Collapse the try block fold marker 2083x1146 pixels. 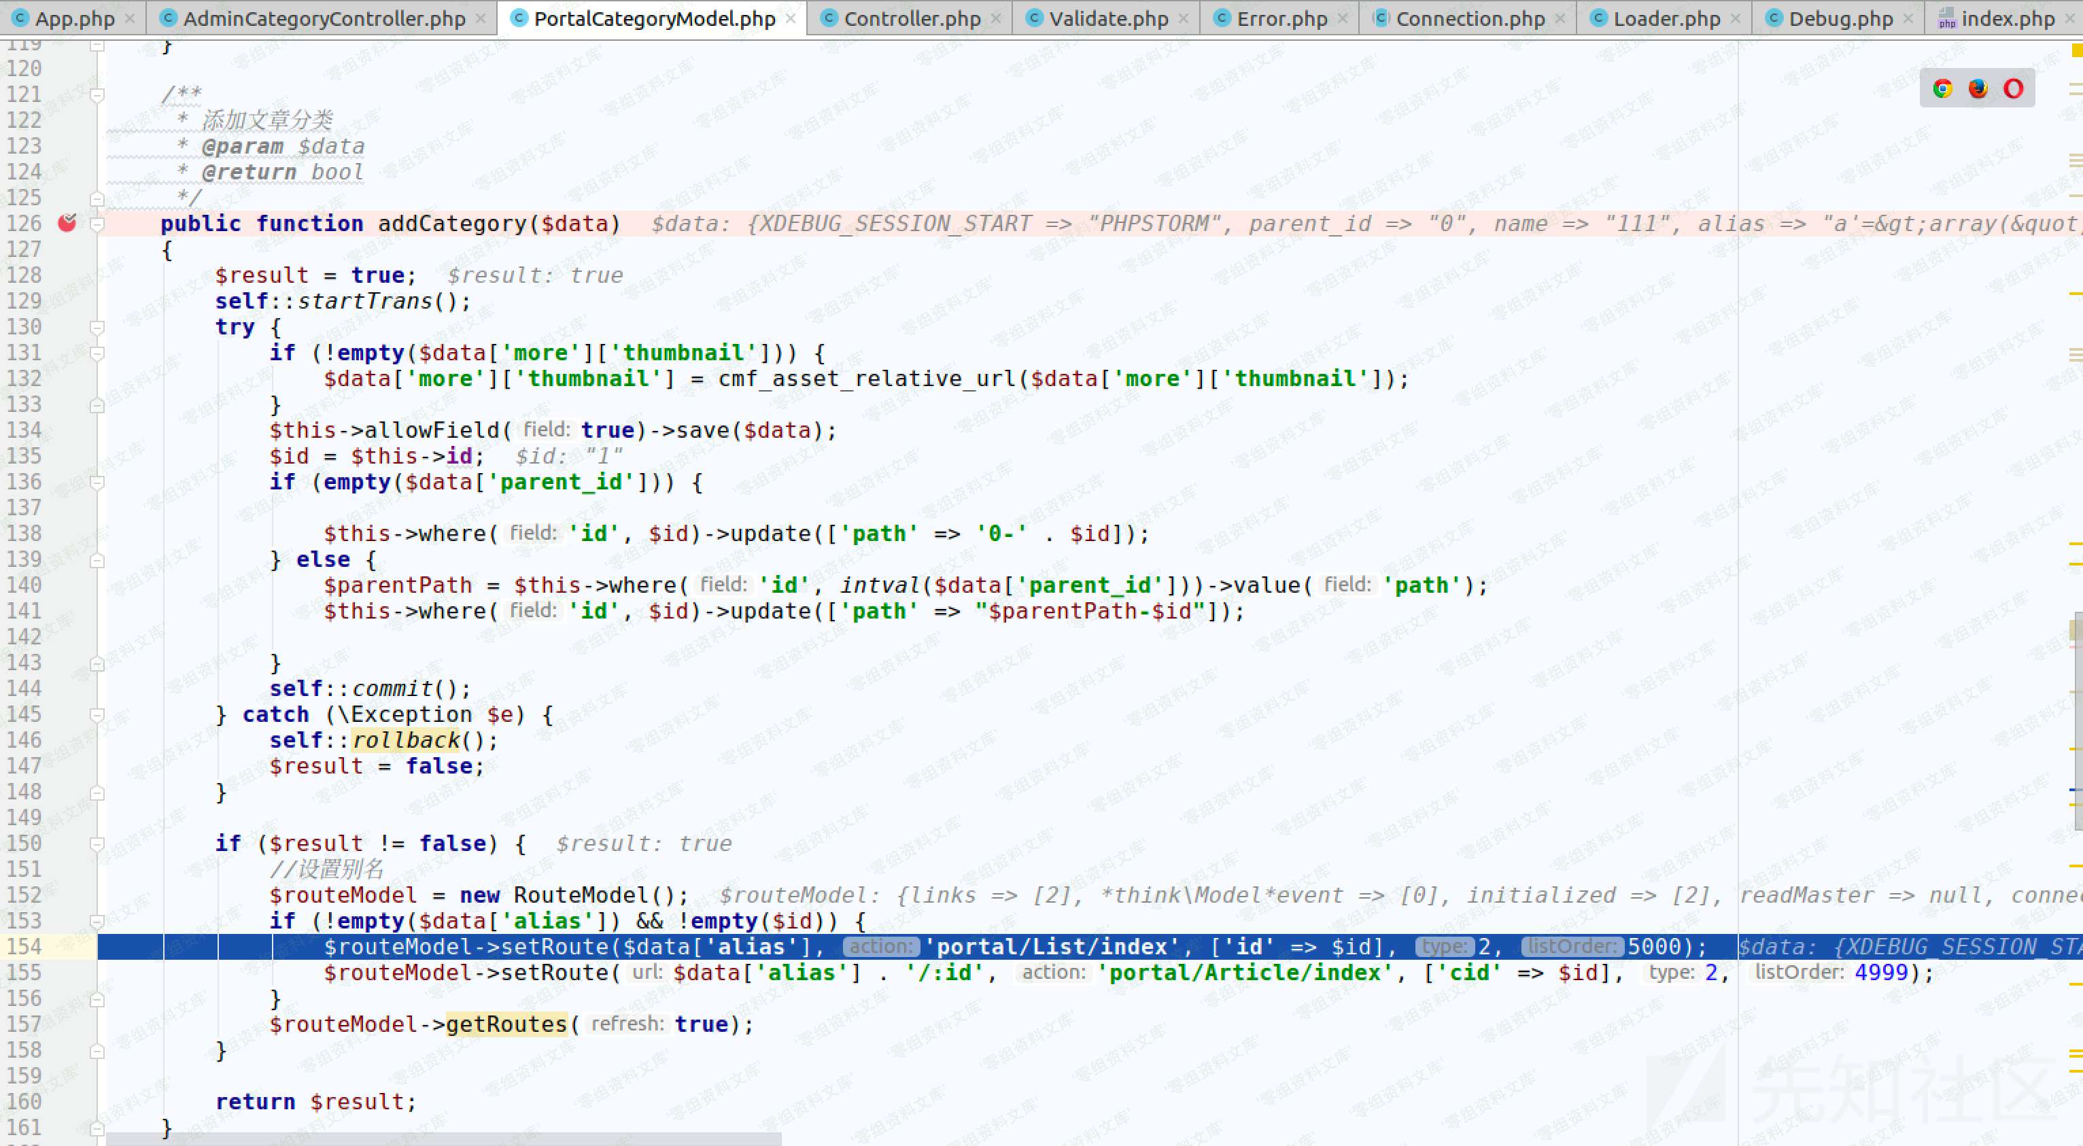(97, 327)
